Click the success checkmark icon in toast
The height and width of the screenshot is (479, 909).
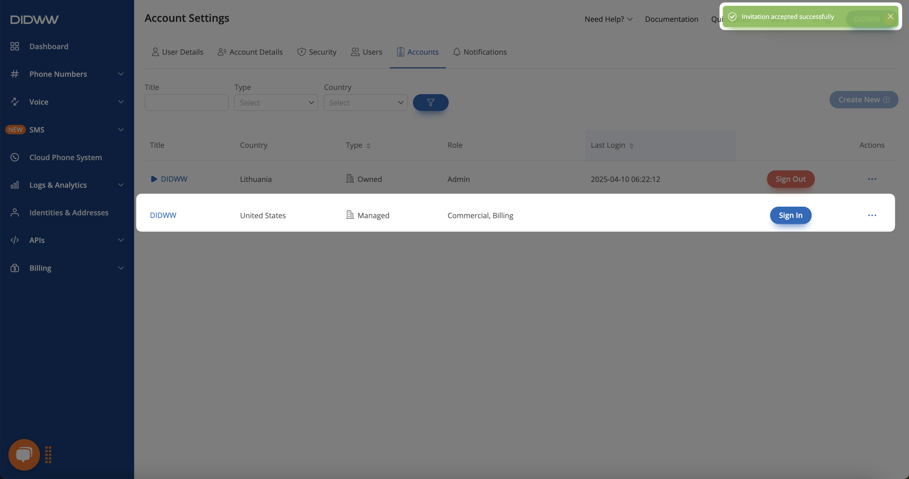click(732, 17)
